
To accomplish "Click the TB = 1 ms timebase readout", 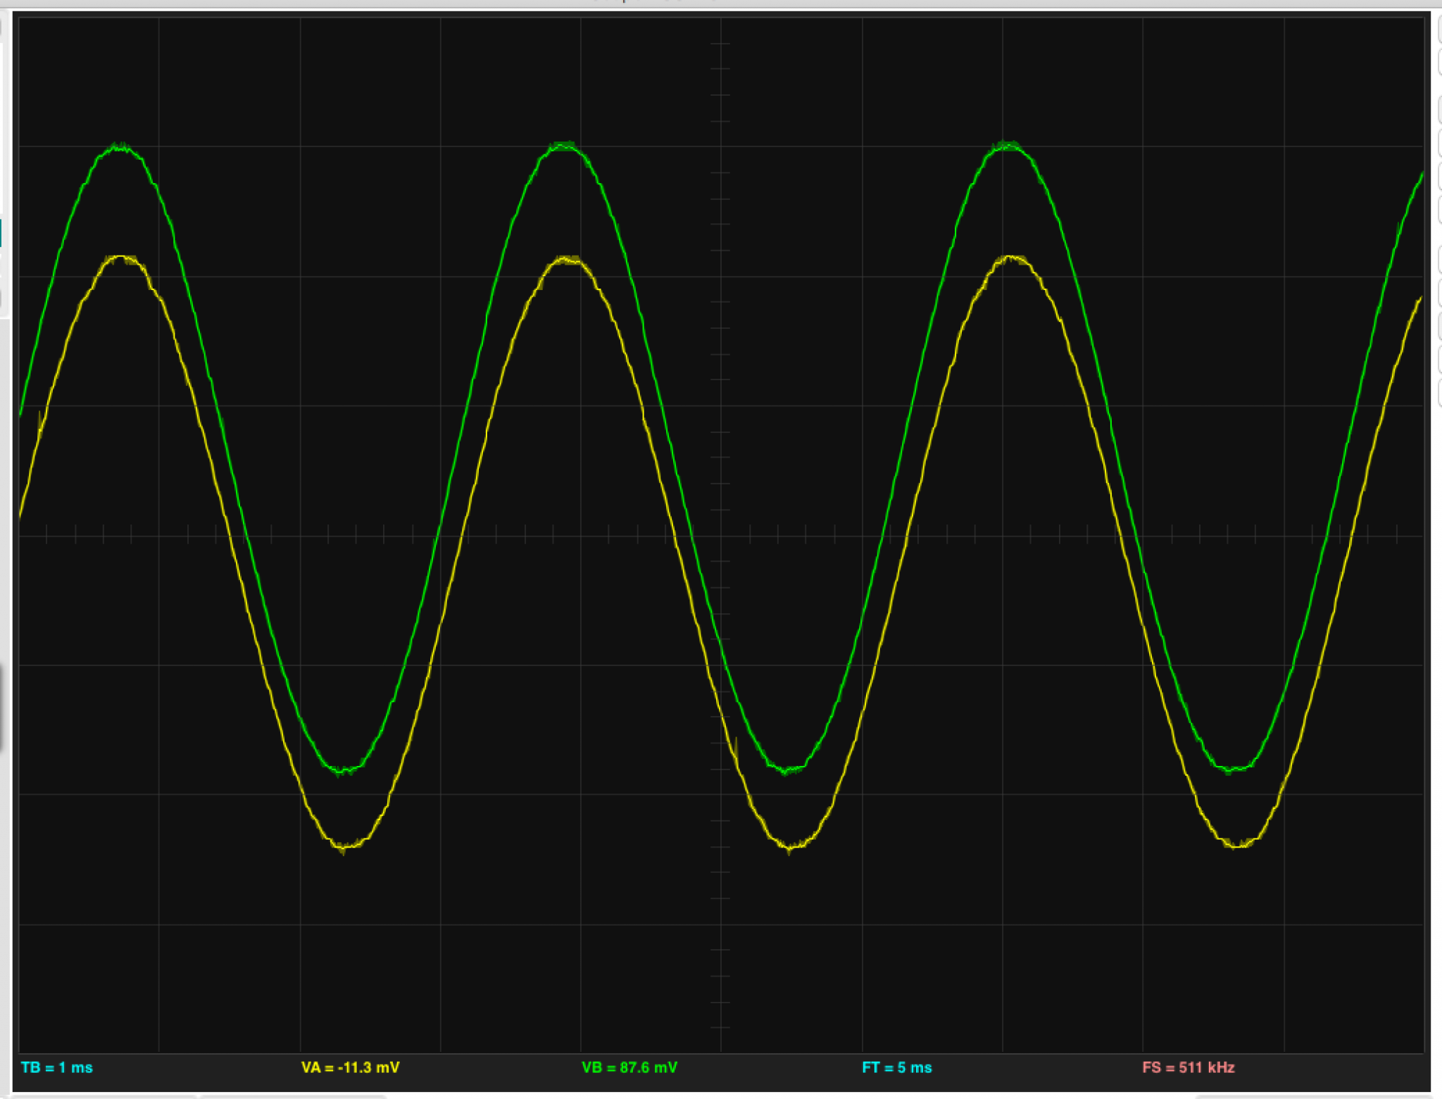I will 57,1067.
